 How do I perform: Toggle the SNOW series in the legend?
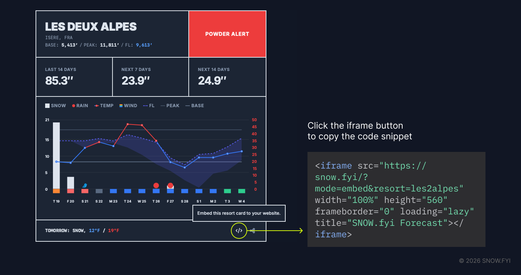pyautogui.click(x=56, y=106)
